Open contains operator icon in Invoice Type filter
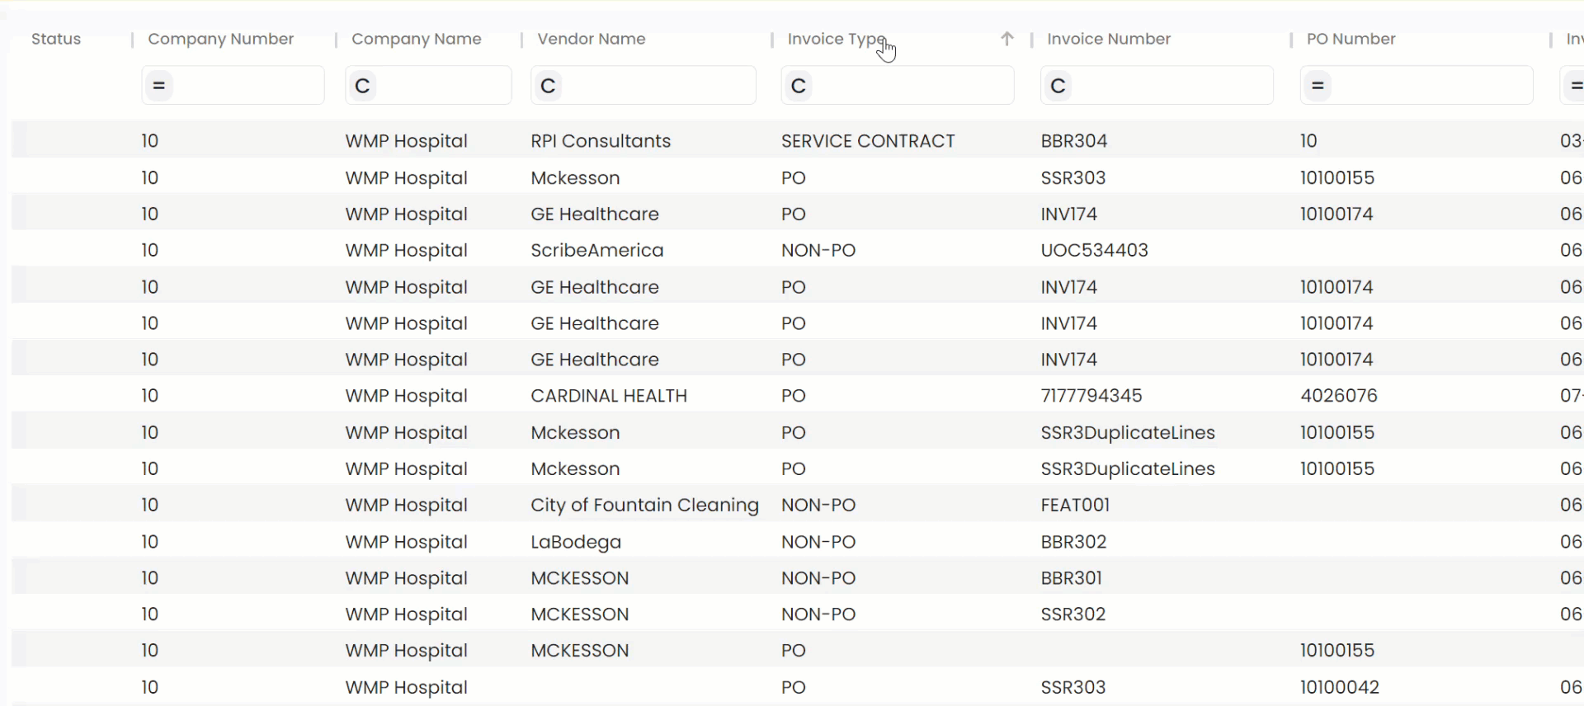 799,85
